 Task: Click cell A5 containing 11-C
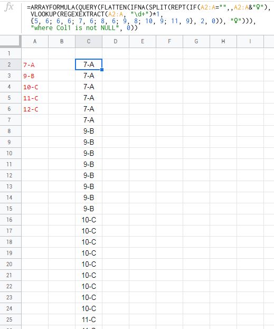tap(35, 98)
